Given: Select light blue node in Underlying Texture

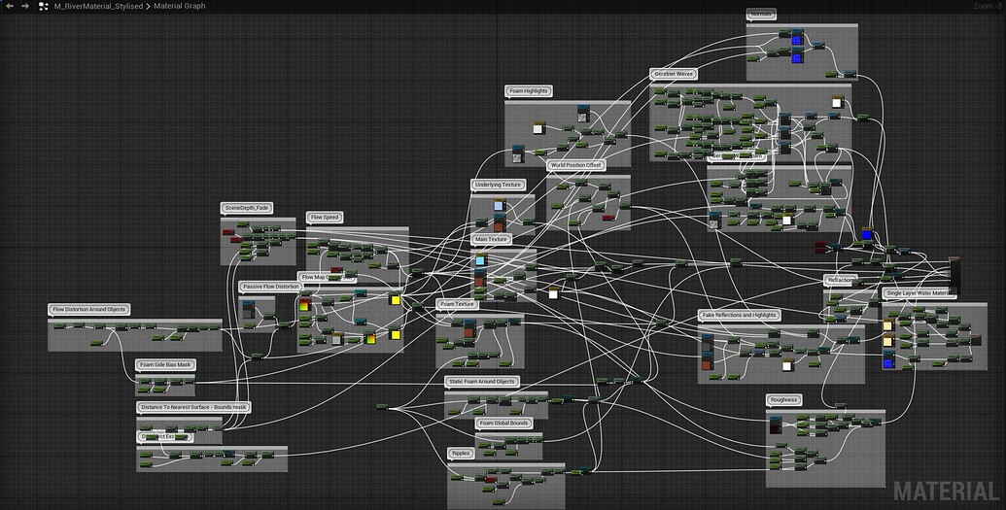Looking at the screenshot, I should [500, 206].
